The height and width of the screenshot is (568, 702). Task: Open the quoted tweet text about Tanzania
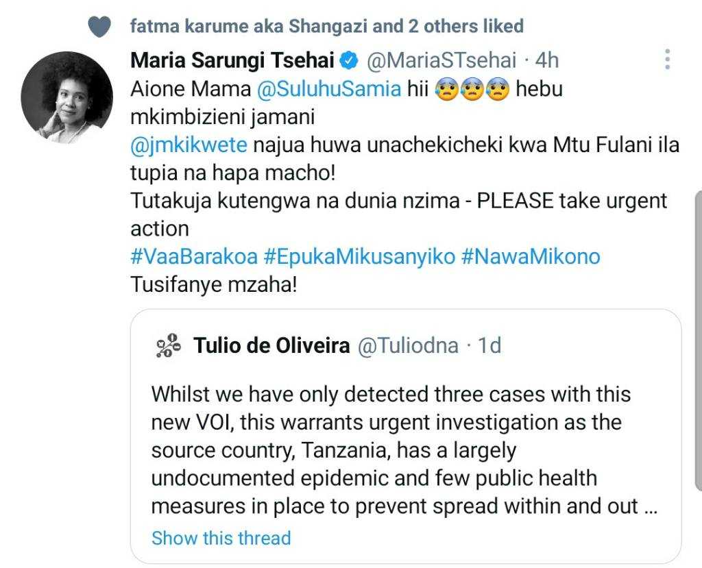coord(404,450)
